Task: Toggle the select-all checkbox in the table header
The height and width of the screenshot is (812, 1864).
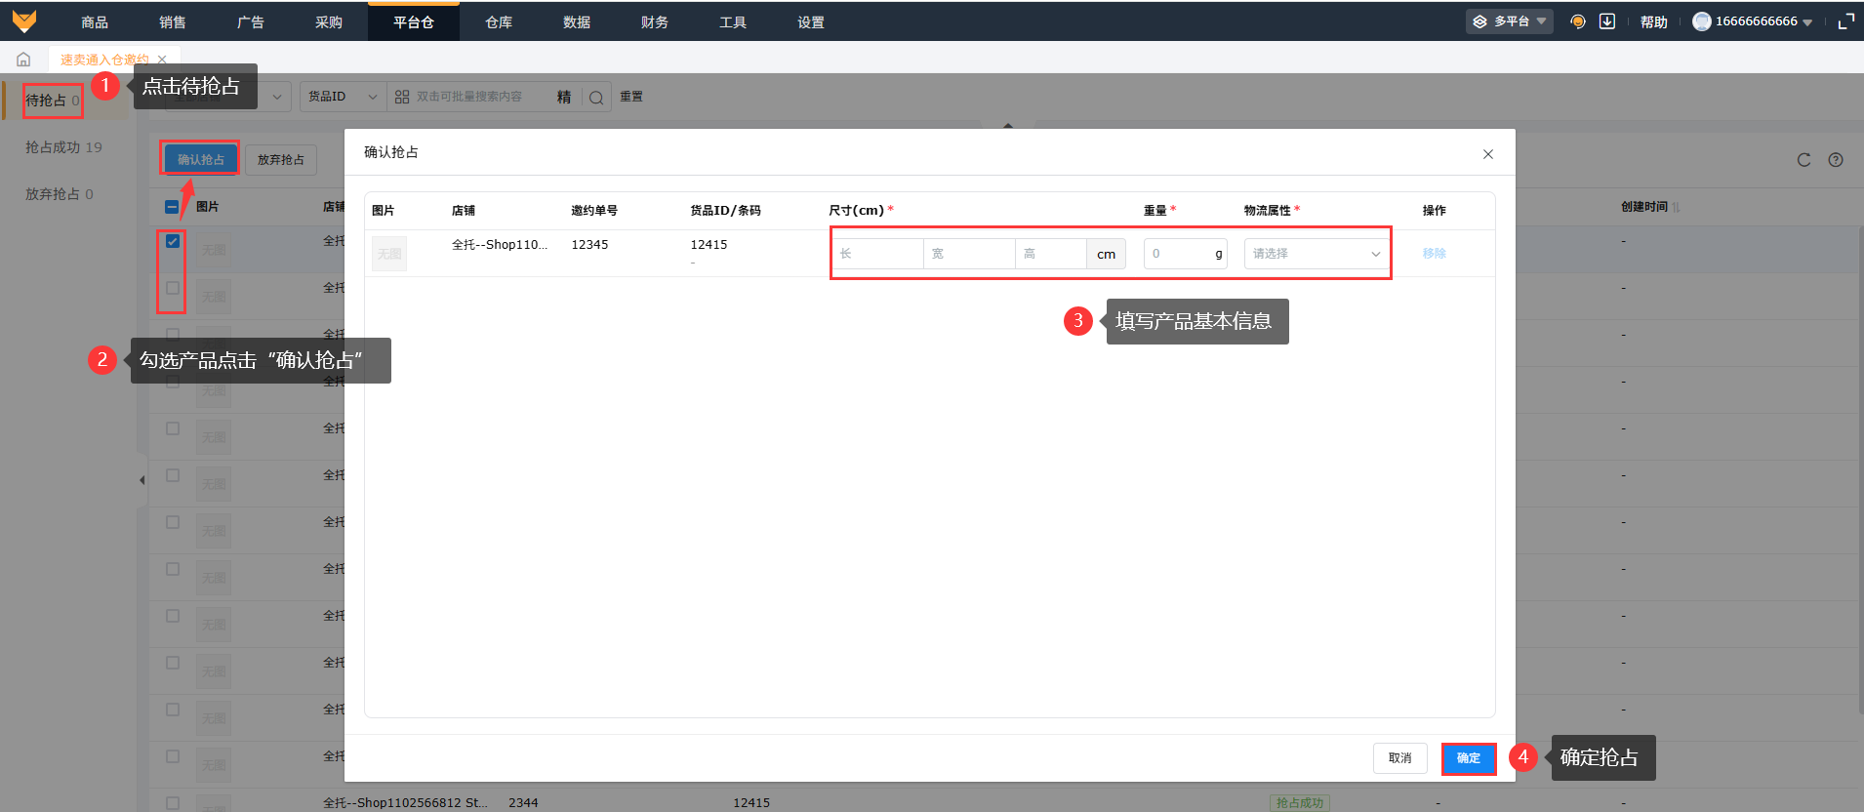Action: (x=172, y=207)
